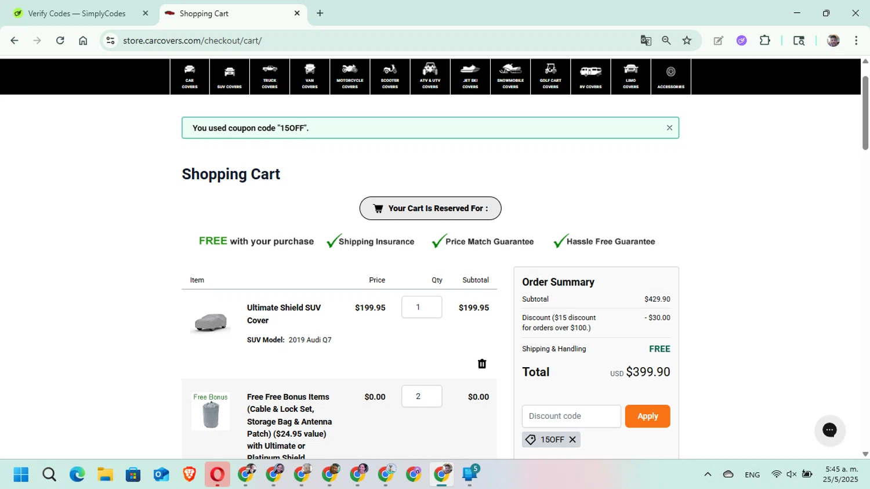Screen dimensions: 870x489
Task: Bookmark this page with star
Action: [x=687, y=41]
